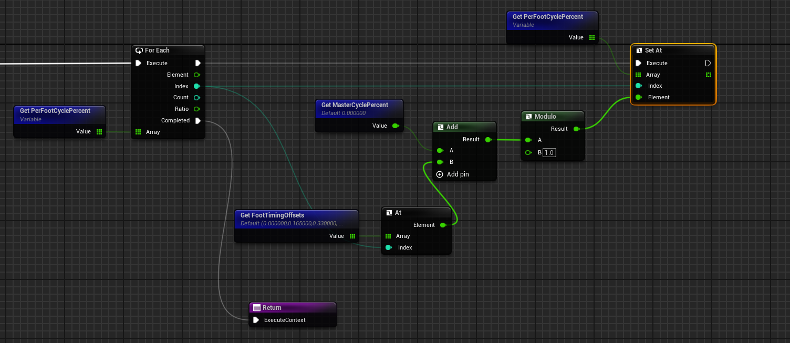This screenshot has width=790, height=343.
Task: Select the Return node title
Action: click(272, 308)
